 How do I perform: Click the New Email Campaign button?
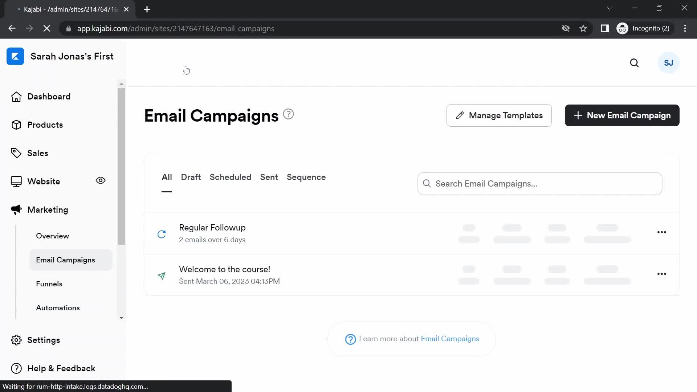(622, 115)
